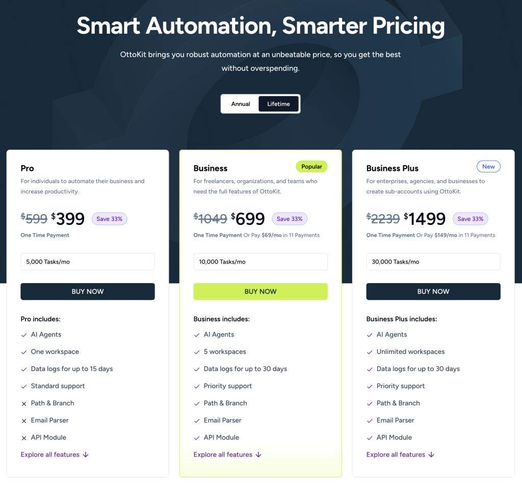Open the Business Plus 30,000 Tasks/mo selector
This screenshot has width=522, height=483.
pos(433,262)
